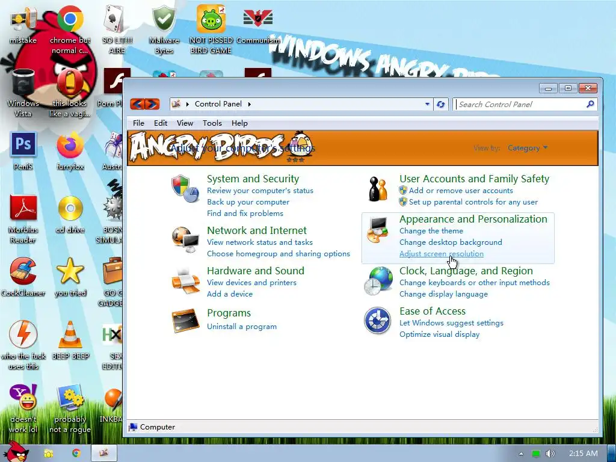The image size is (616, 462).
Task: Click Control Panel in the address breadcrumb
Action: pos(218,104)
